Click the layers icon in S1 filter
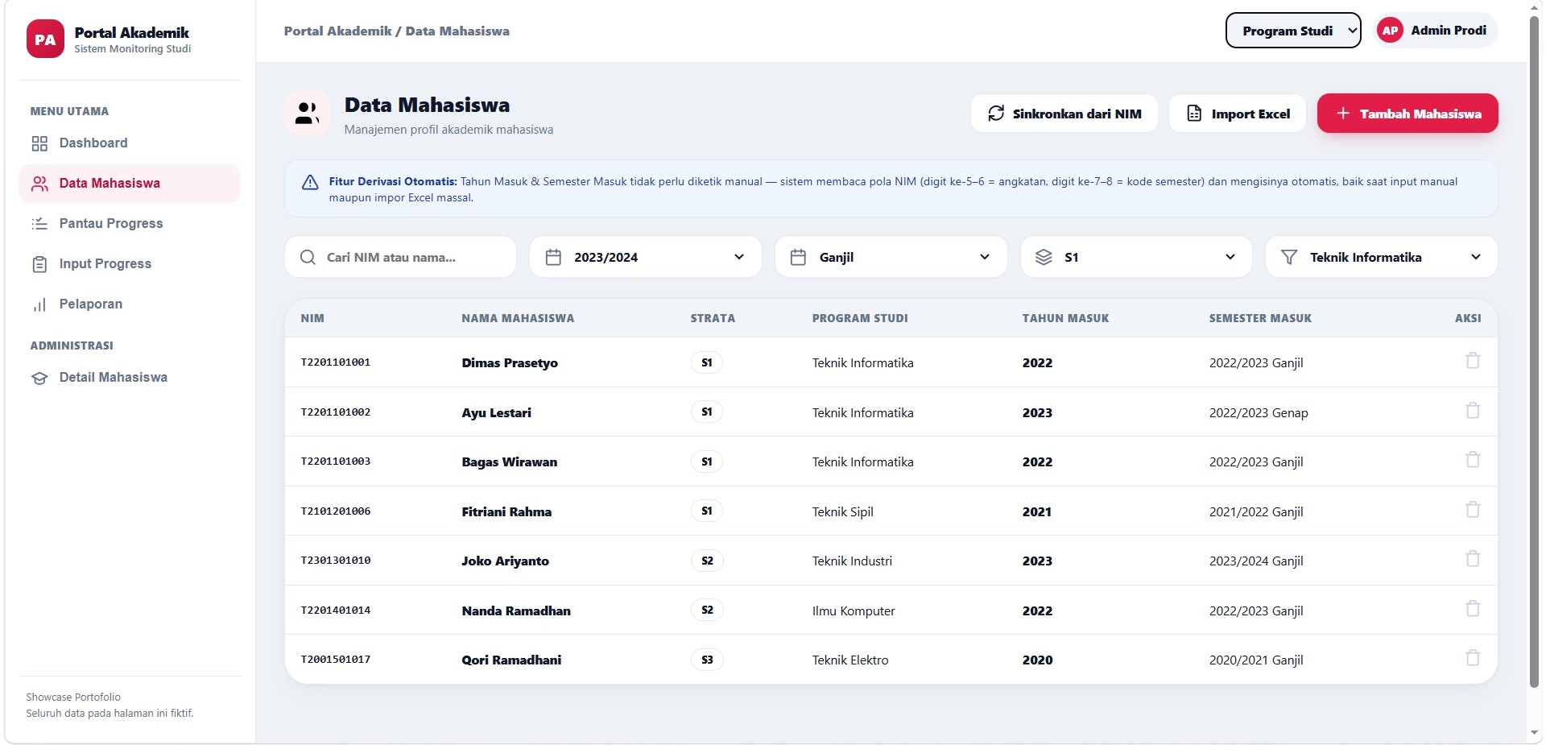 pyautogui.click(x=1044, y=258)
